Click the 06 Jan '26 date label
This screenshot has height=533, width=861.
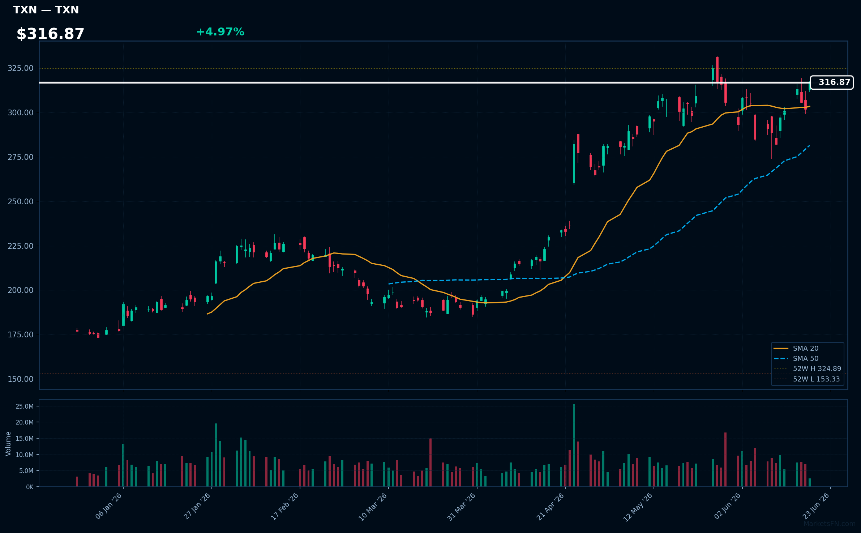[x=109, y=506]
